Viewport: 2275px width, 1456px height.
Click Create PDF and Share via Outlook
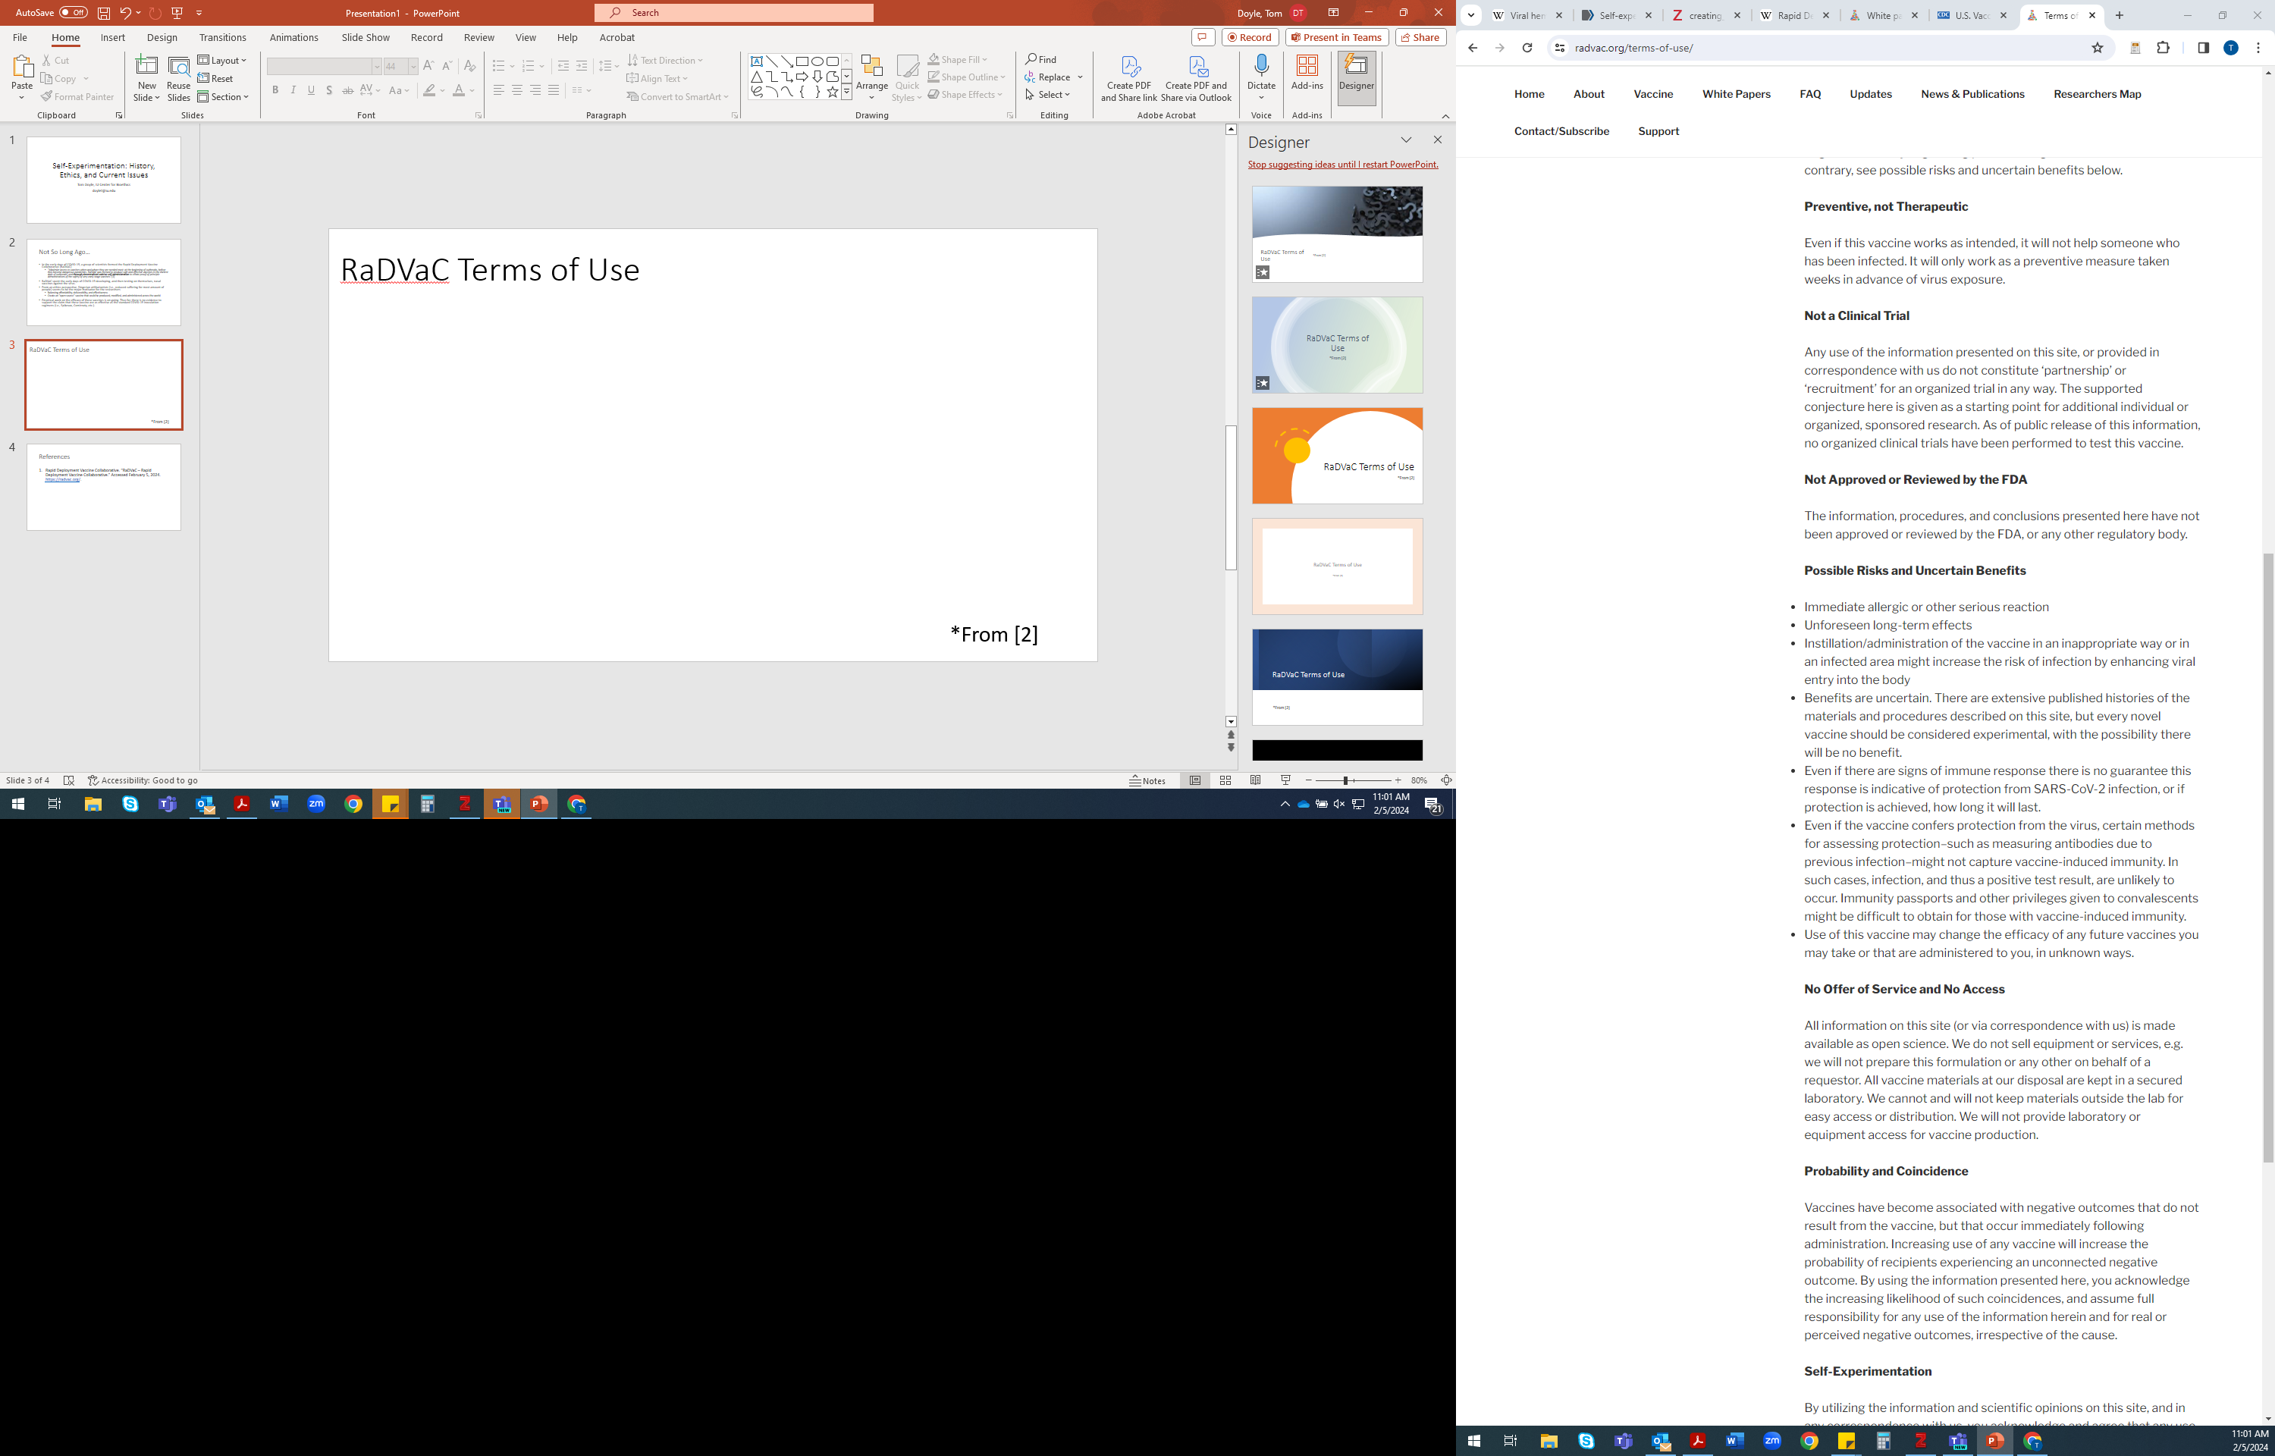[1196, 78]
